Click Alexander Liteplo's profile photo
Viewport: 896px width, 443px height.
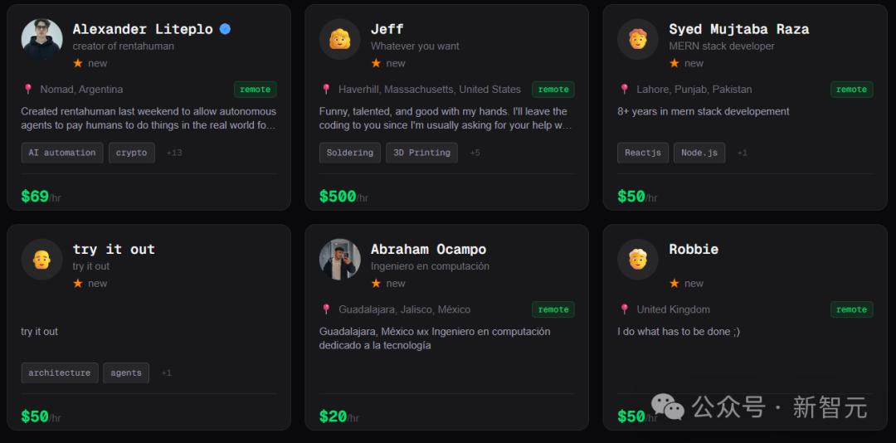pyautogui.click(x=41, y=39)
